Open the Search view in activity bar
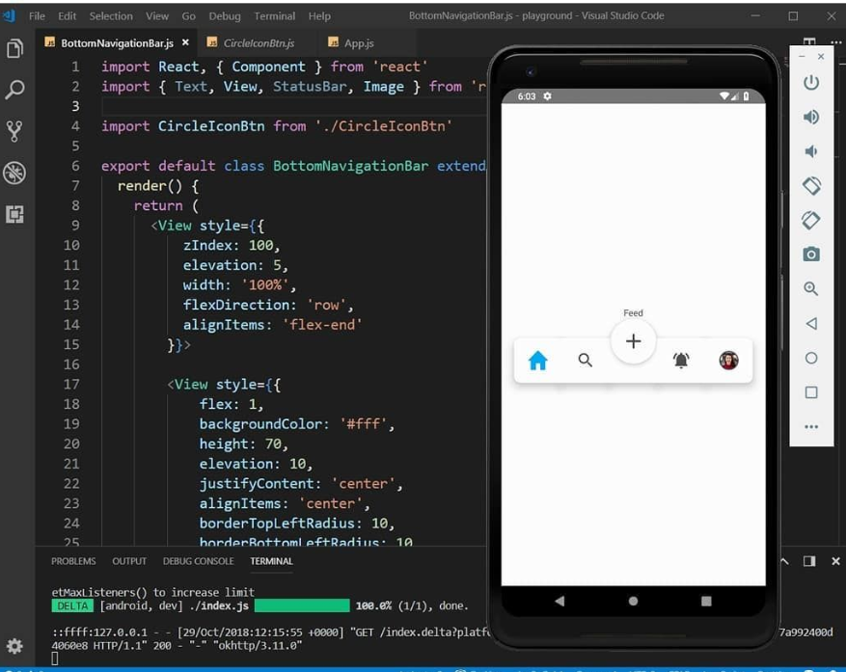Viewport: 846px width, 672px height. pyautogui.click(x=15, y=90)
